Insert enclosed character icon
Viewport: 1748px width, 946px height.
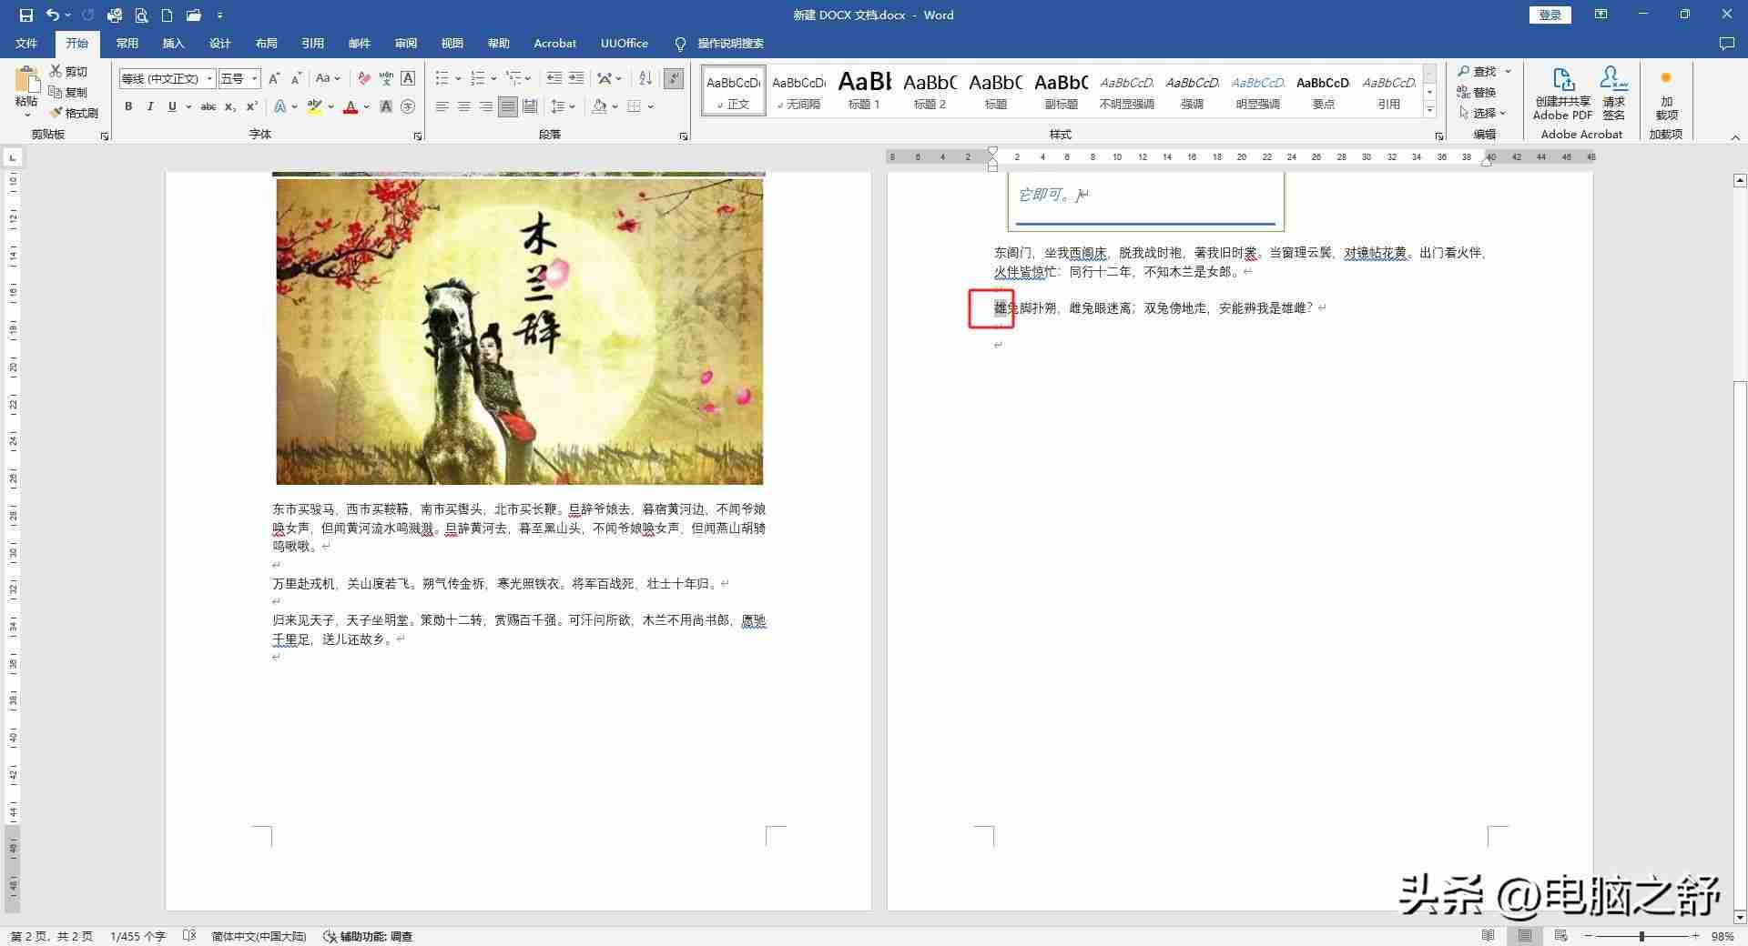[x=408, y=106]
